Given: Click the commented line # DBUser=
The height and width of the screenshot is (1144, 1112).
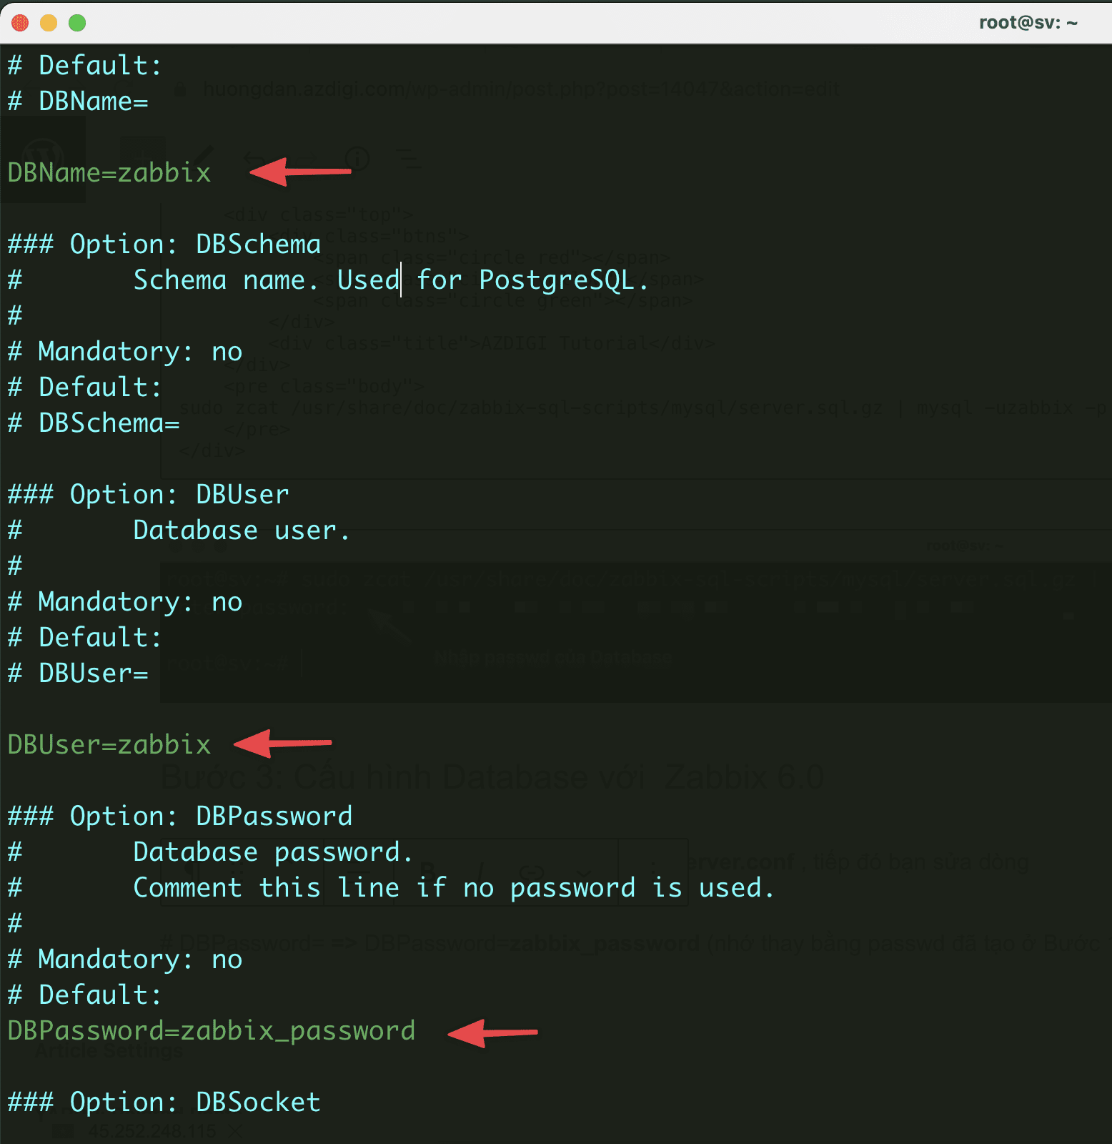Looking at the screenshot, I should click(x=78, y=674).
